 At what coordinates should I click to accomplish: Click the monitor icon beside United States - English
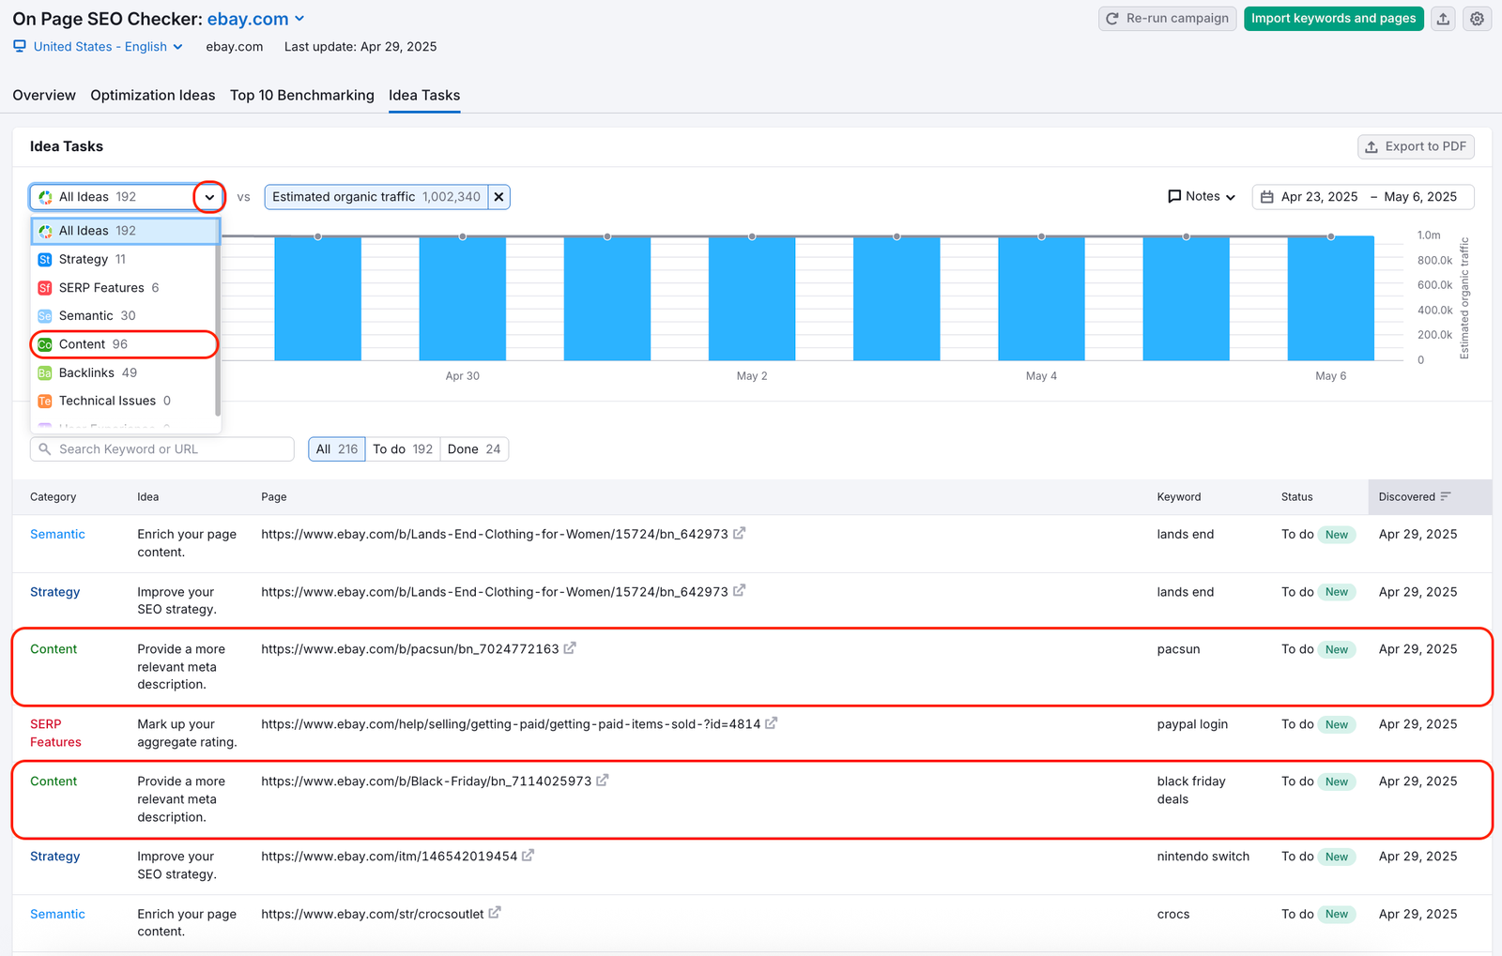coord(18,46)
